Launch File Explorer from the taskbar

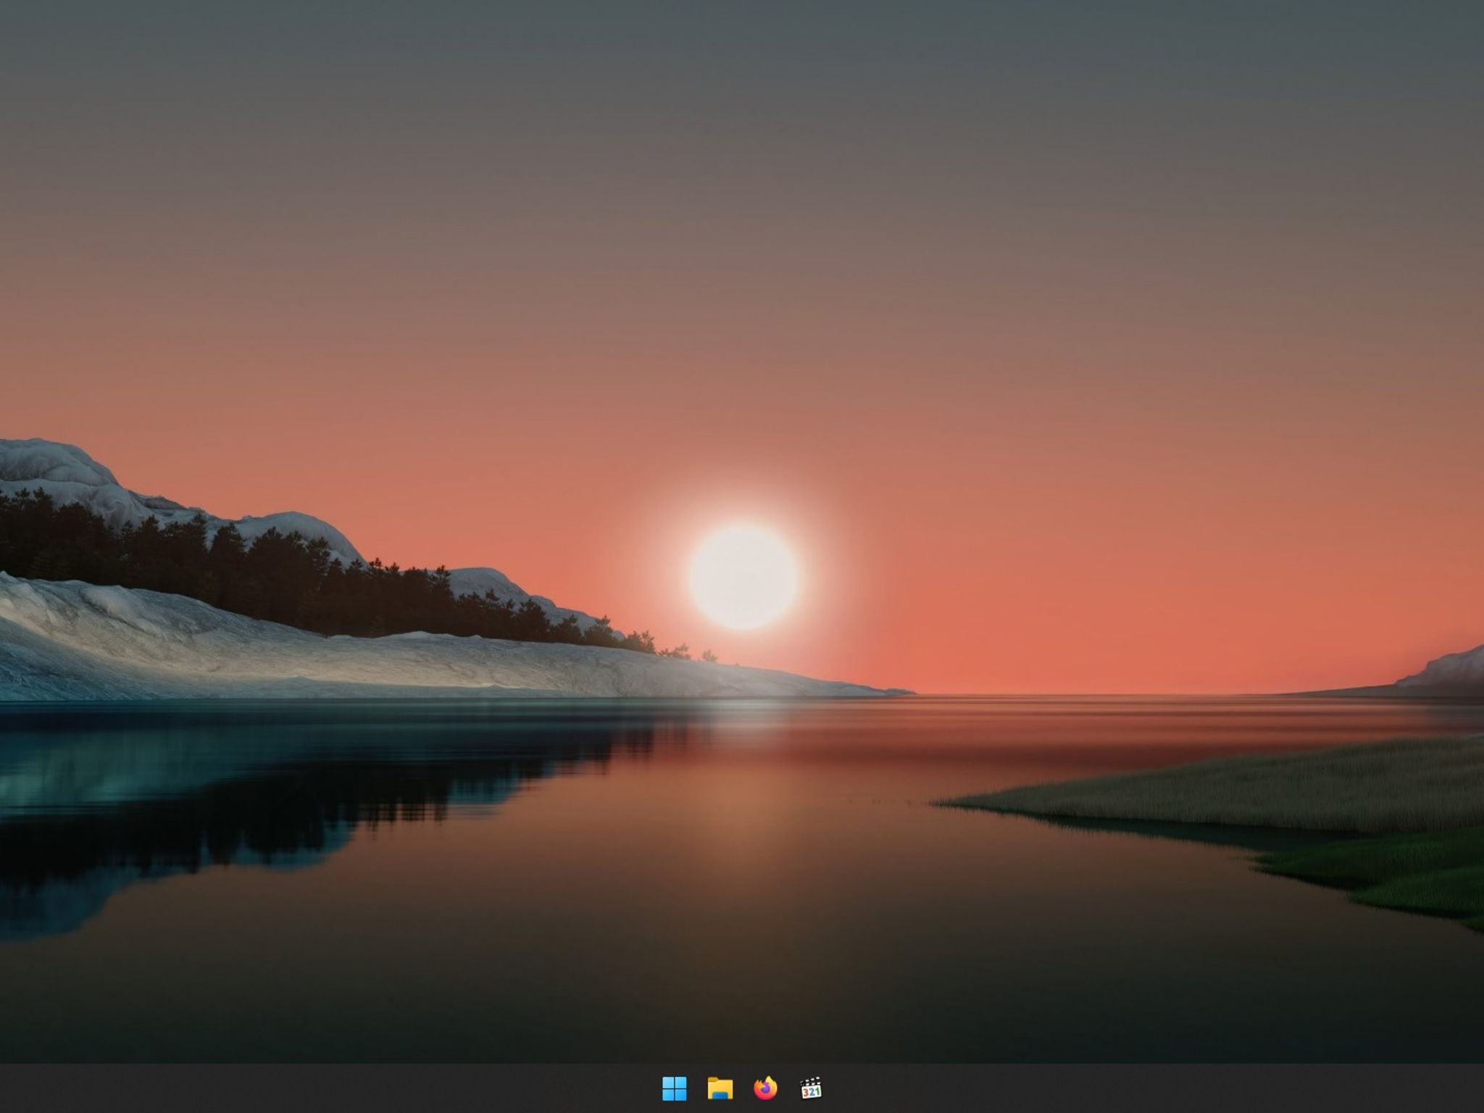point(720,1088)
